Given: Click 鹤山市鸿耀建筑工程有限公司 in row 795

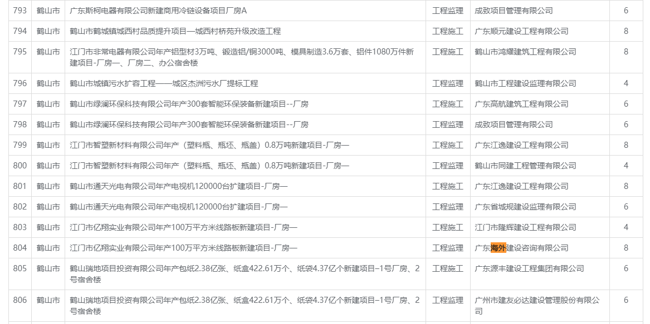Looking at the screenshot, I should 525,52.
